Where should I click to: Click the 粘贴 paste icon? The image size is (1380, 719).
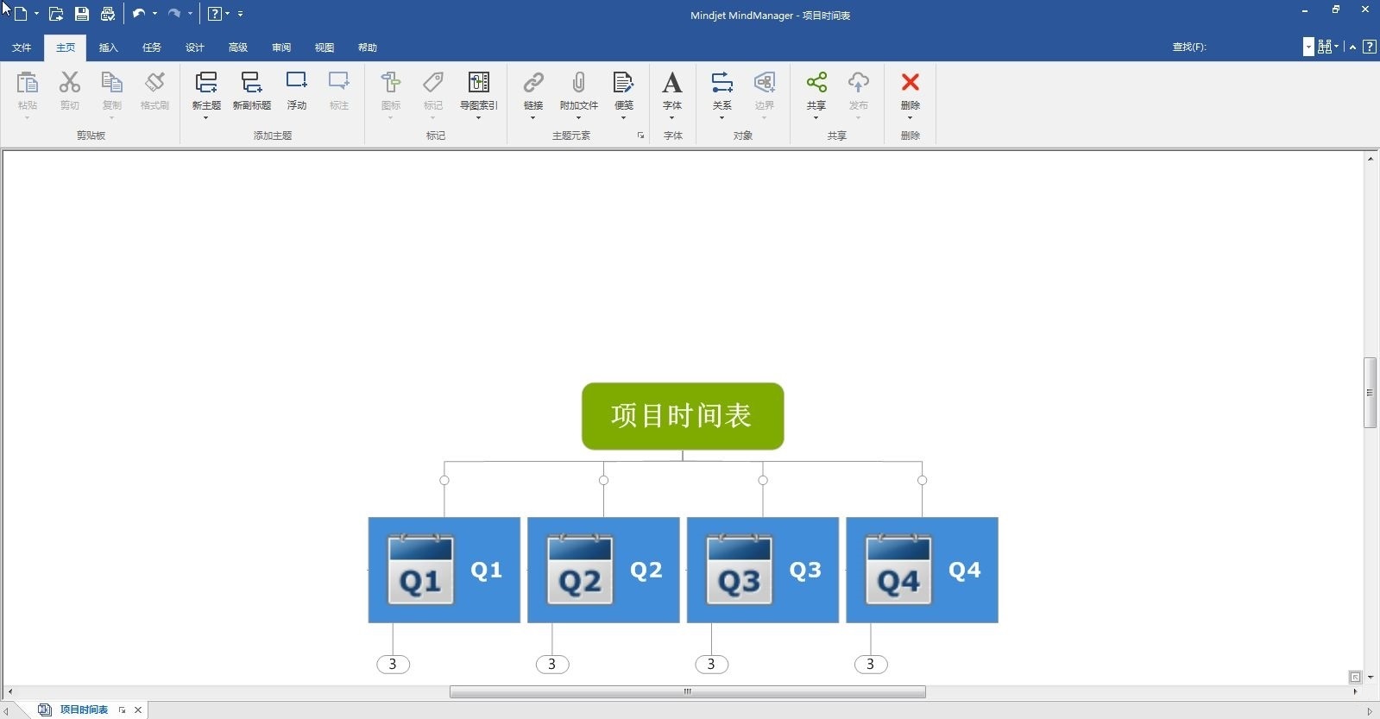[x=28, y=83]
